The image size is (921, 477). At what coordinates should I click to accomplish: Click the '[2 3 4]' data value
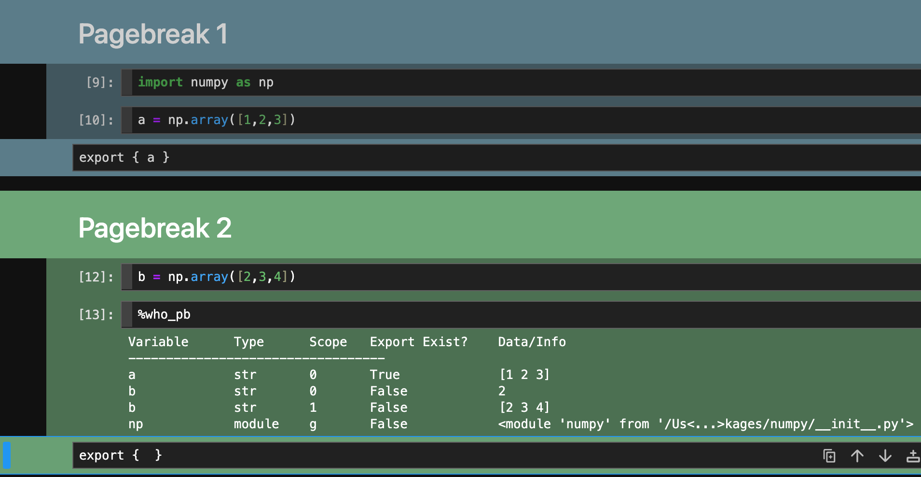coord(524,407)
